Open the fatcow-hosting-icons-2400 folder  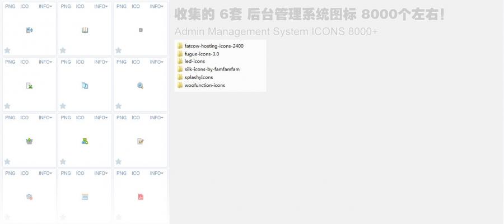tap(211, 46)
